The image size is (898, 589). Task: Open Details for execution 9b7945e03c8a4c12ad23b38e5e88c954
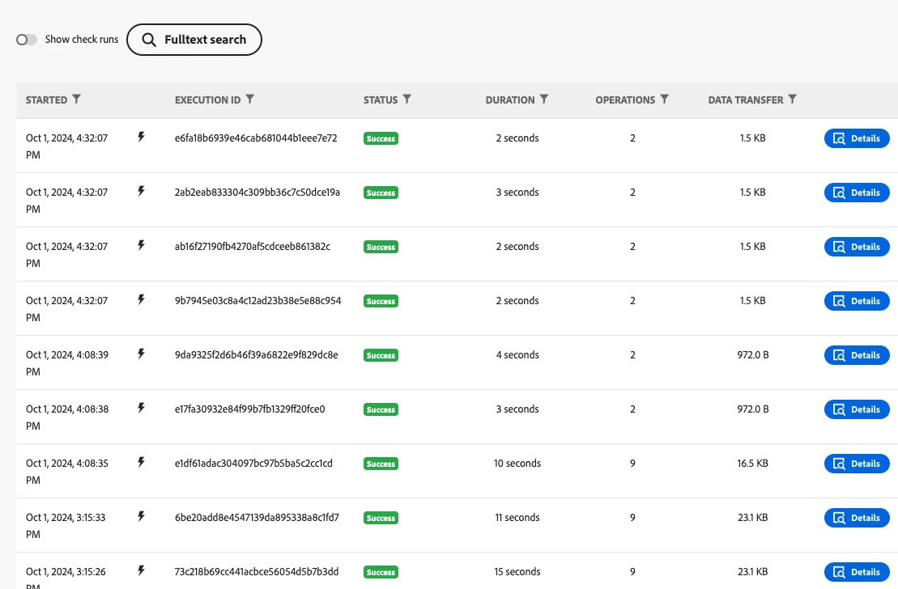[857, 301]
